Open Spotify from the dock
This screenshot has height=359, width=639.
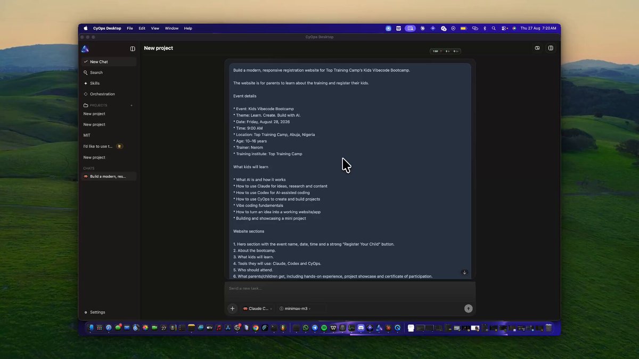[x=324, y=328]
